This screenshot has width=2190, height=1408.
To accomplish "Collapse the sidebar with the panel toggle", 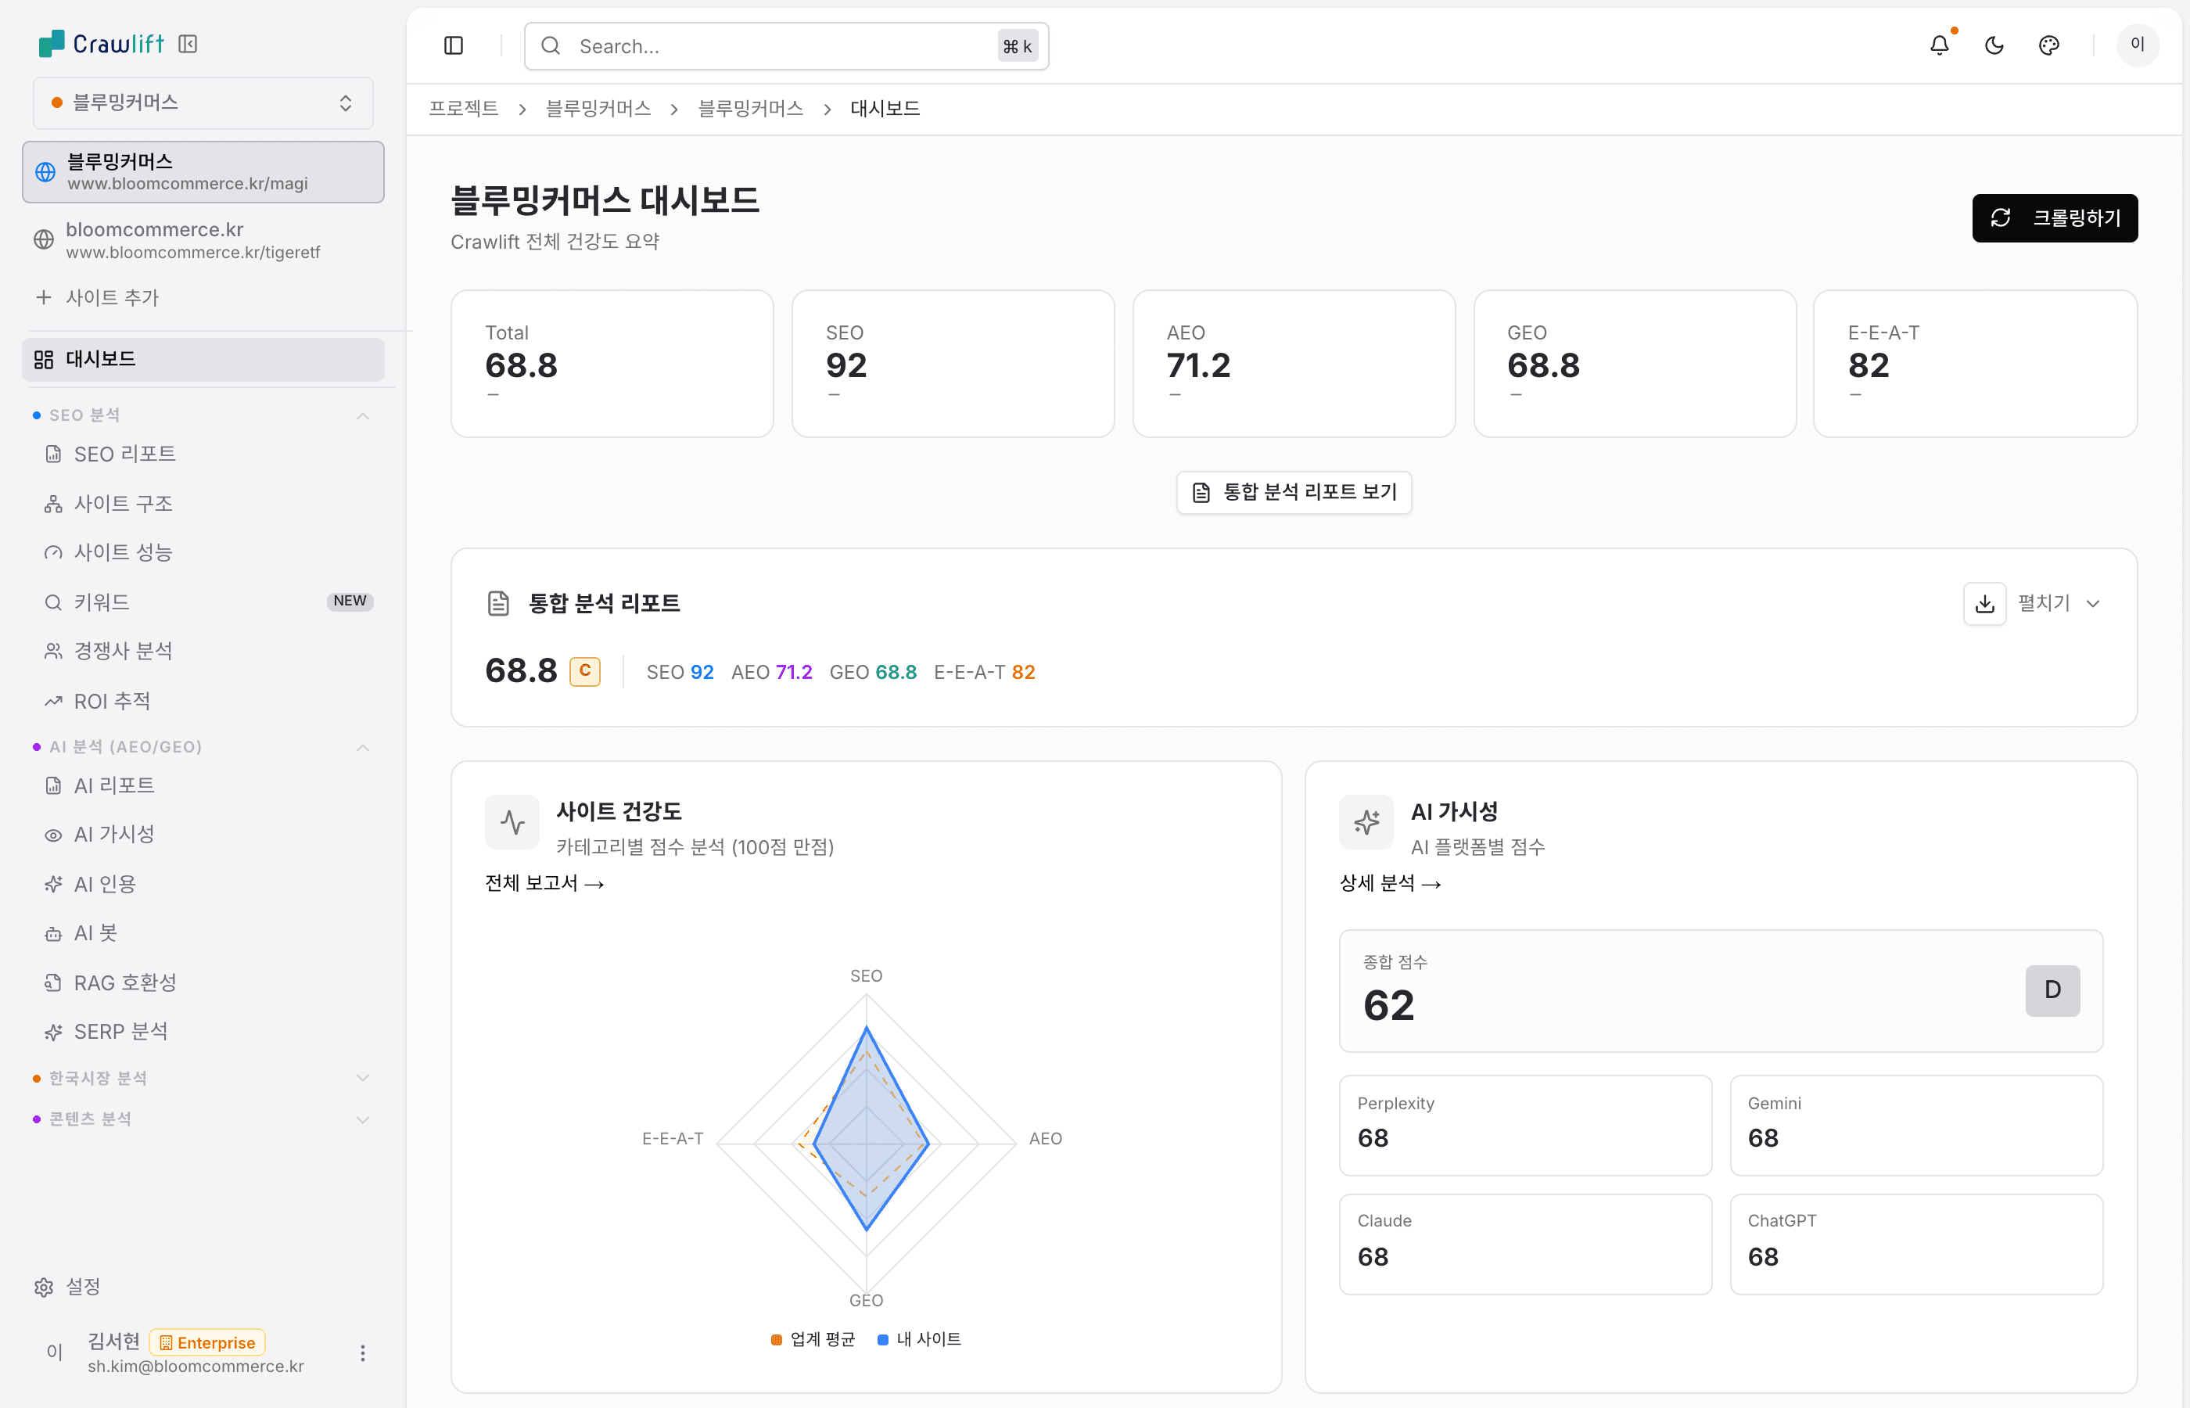I will 454,45.
